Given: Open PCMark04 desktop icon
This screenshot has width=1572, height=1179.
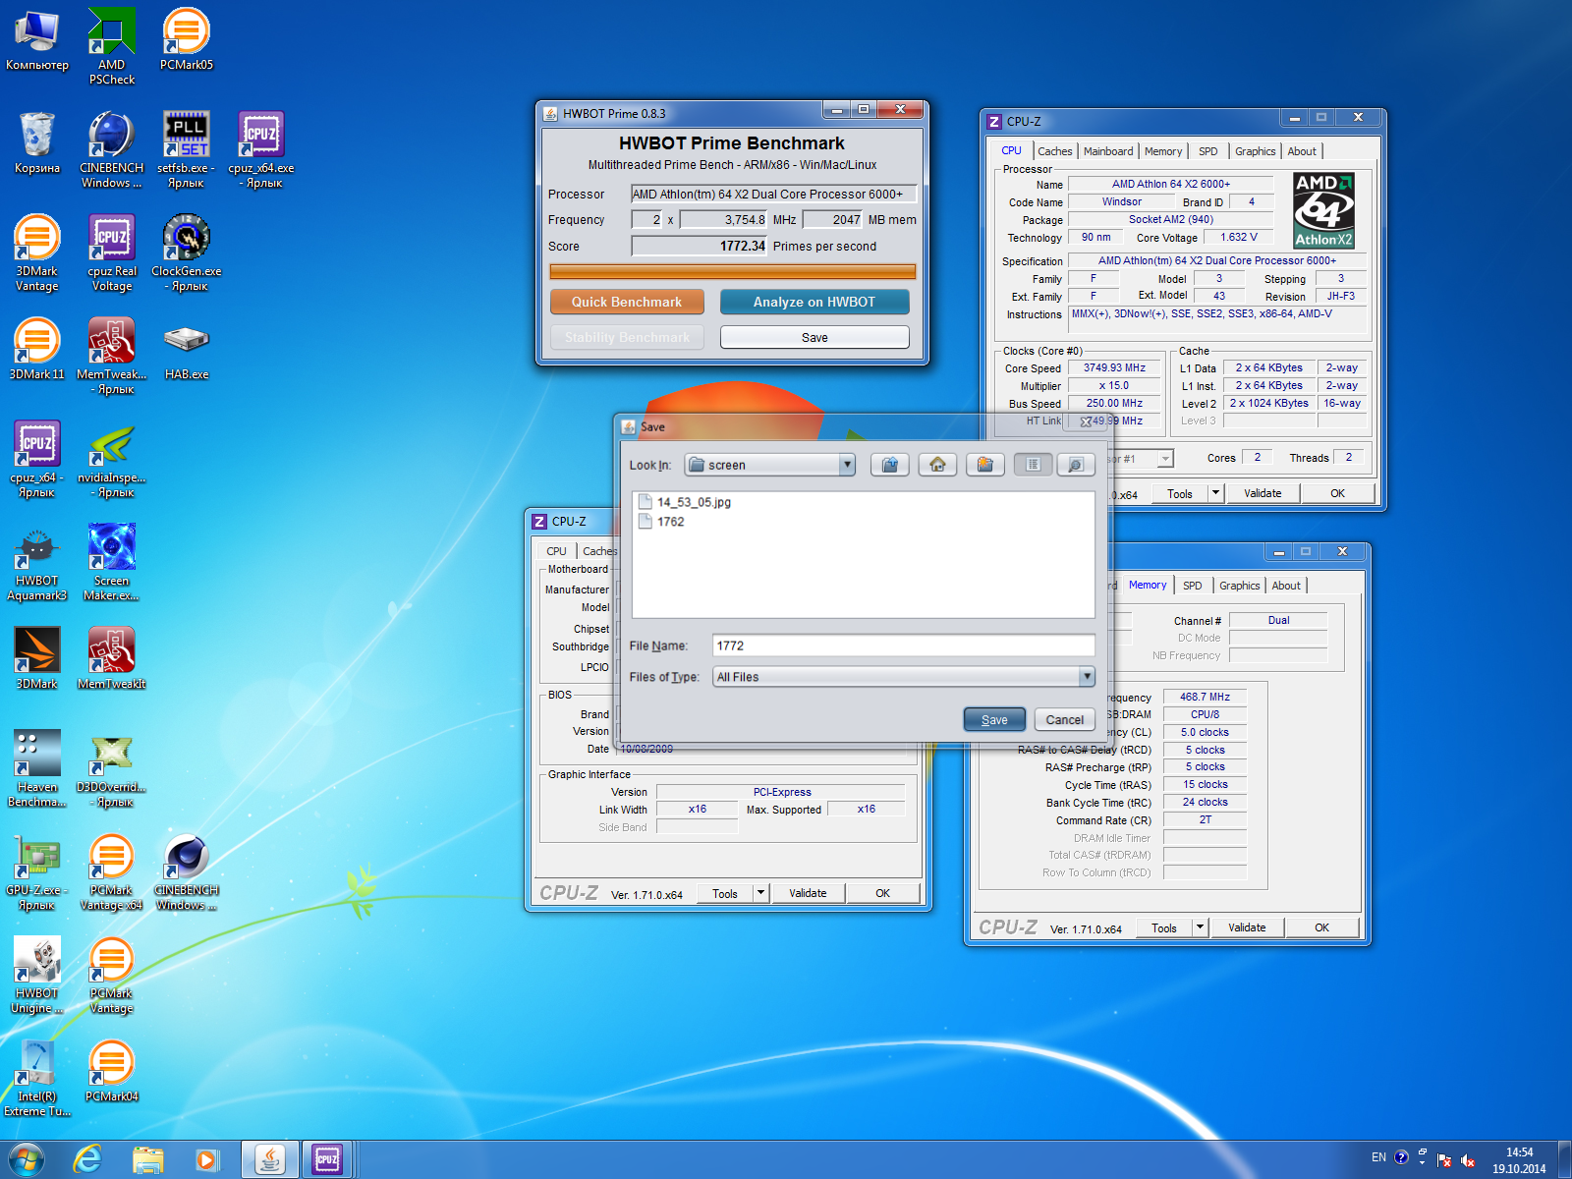Looking at the screenshot, I should tap(112, 1071).
